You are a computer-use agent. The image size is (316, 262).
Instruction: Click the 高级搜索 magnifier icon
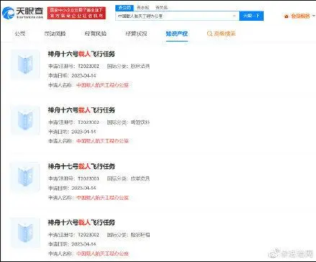pyautogui.click(x=209, y=34)
